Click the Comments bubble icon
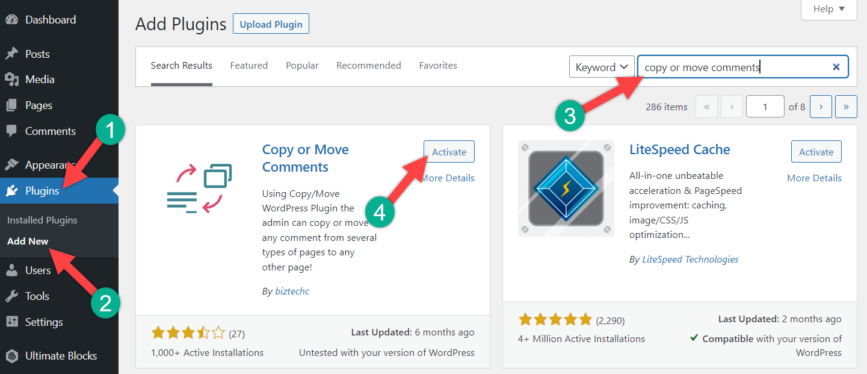The height and width of the screenshot is (374, 867). coord(11,131)
